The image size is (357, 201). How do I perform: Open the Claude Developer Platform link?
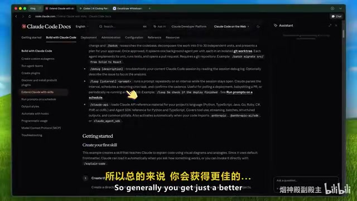[x=189, y=26]
